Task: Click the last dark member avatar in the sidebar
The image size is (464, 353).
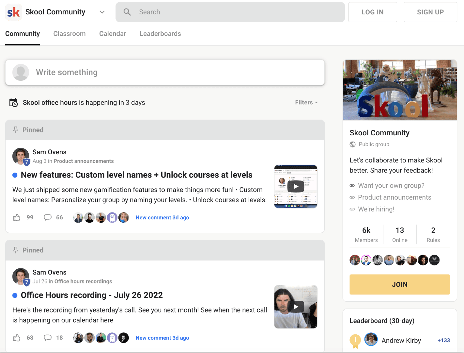Action: coord(434,260)
